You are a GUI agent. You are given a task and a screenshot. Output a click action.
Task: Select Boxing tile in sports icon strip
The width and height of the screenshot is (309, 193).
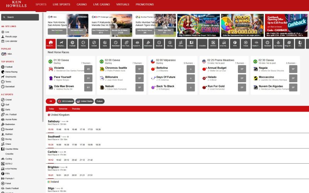[170, 44]
